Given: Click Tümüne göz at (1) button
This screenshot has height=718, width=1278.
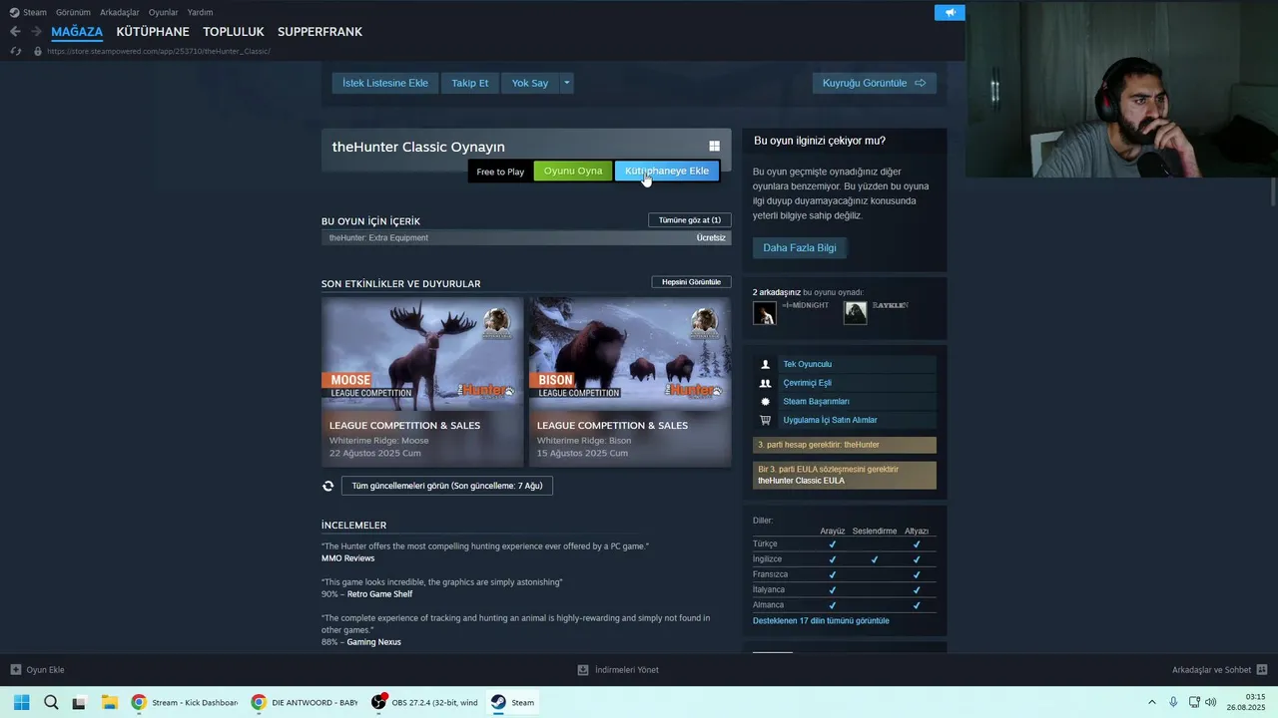Looking at the screenshot, I should pos(690,219).
